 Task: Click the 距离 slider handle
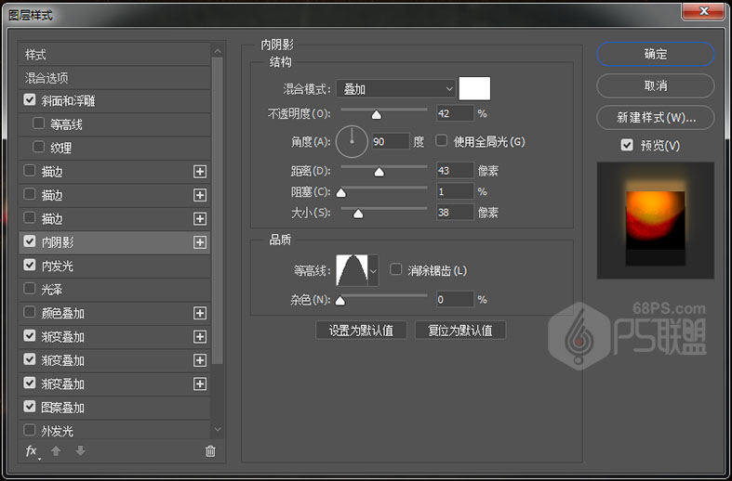[x=379, y=173]
